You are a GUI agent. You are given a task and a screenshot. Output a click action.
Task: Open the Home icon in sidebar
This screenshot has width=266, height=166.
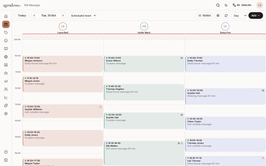(x=6, y=16)
